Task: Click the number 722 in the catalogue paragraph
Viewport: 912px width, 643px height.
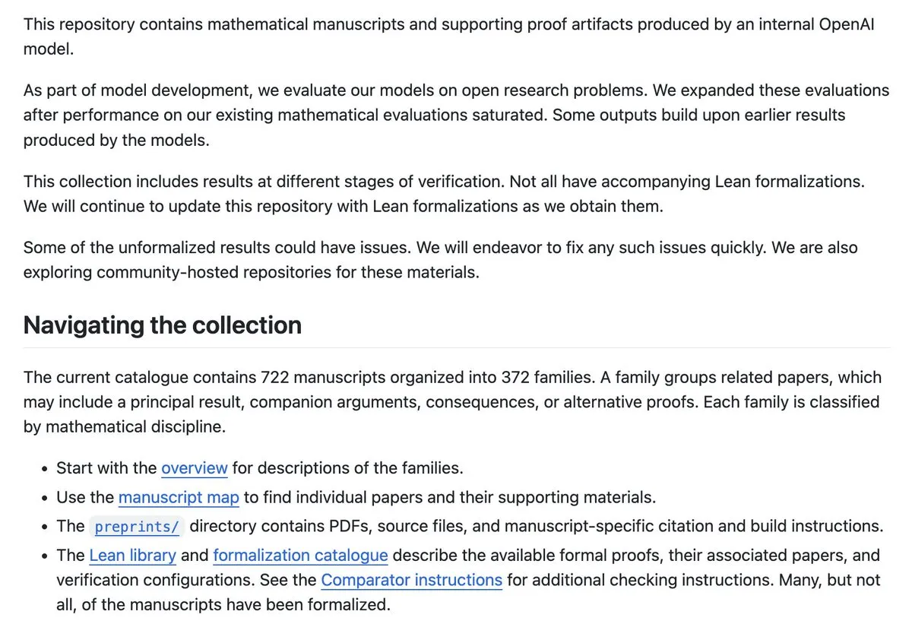Action: [x=277, y=378]
